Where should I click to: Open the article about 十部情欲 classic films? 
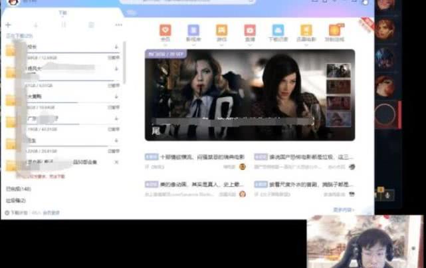[x=203, y=157]
